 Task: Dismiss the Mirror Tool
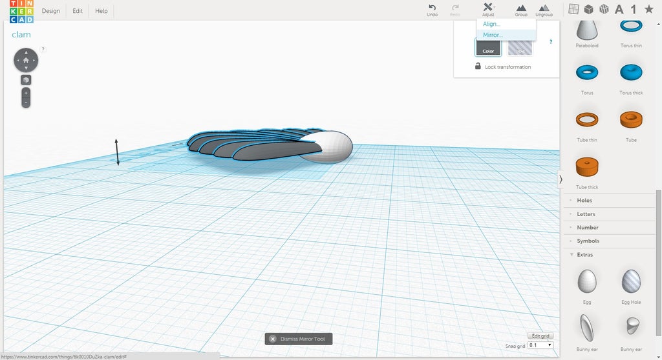coord(299,339)
